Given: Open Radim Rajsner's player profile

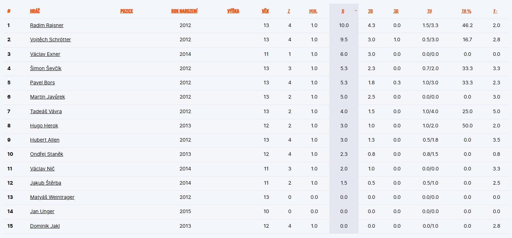Looking at the screenshot, I should [x=47, y=26].
